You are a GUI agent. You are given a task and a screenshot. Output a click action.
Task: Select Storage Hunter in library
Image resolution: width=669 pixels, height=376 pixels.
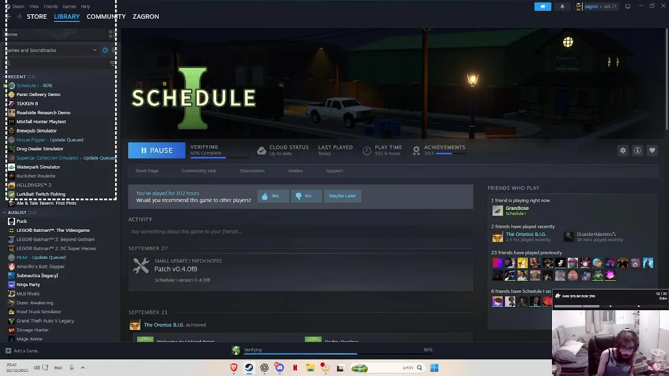(x=32, y=330)
